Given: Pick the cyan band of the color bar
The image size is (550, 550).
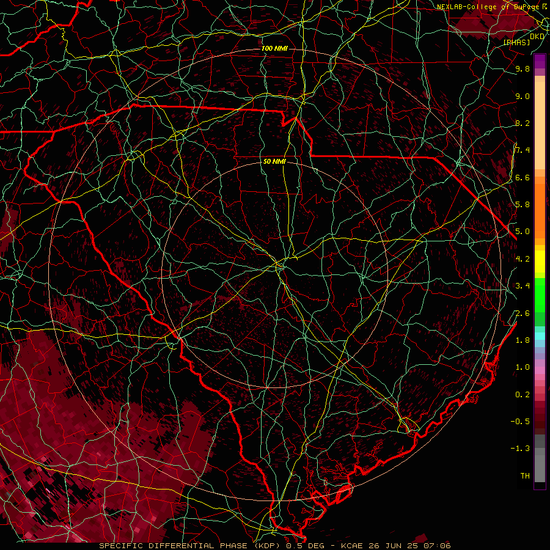Looking at the screenshot, I should 540,335.
